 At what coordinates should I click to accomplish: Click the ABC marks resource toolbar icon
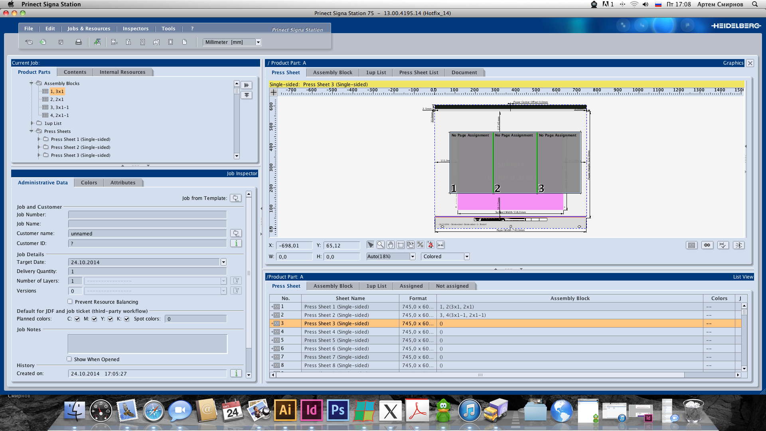114,42
